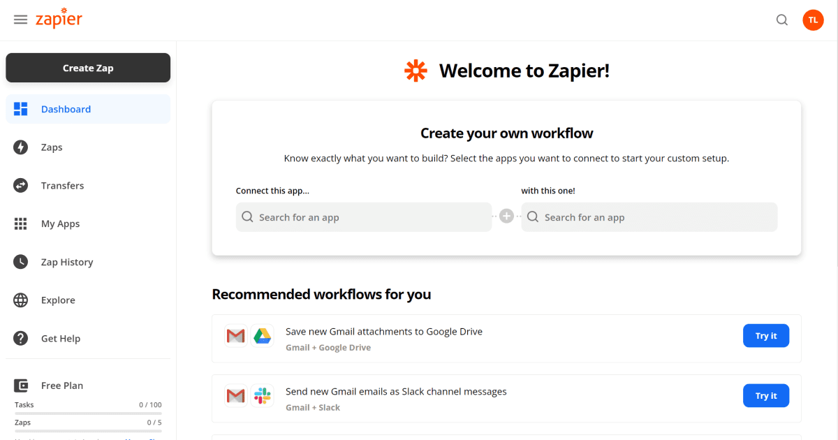This screenshot has height=440, width=838.
Task: Click the Tasks usage progress bar
Action: point(88,411)
